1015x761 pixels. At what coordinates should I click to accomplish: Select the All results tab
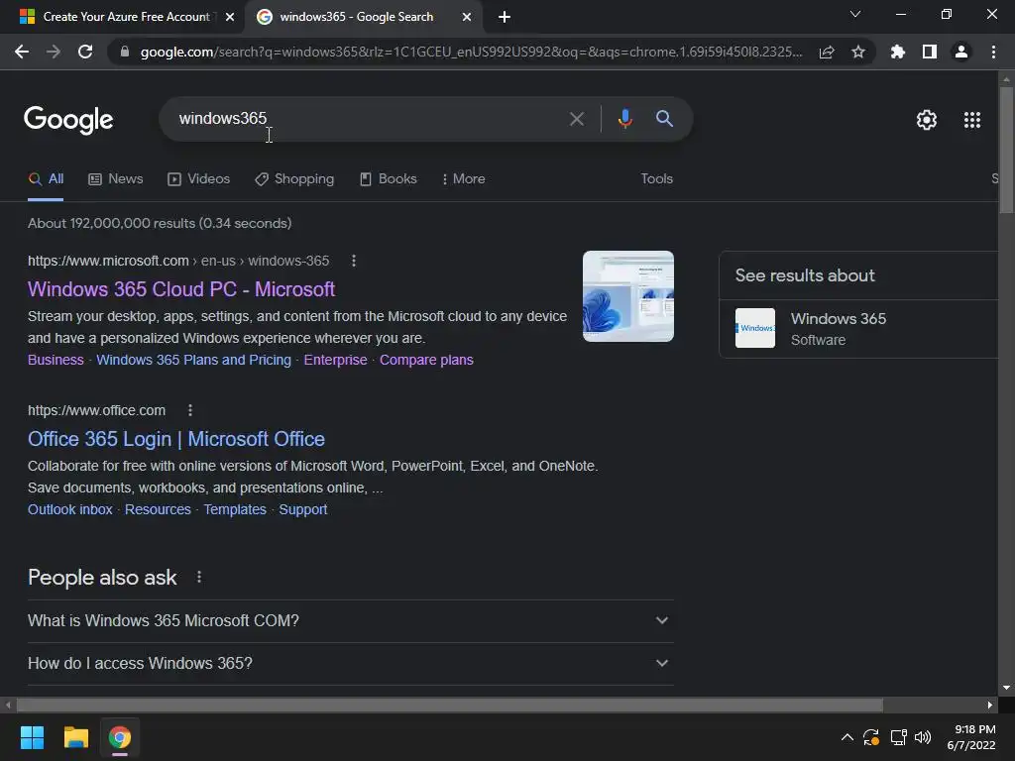coord(46,179)
